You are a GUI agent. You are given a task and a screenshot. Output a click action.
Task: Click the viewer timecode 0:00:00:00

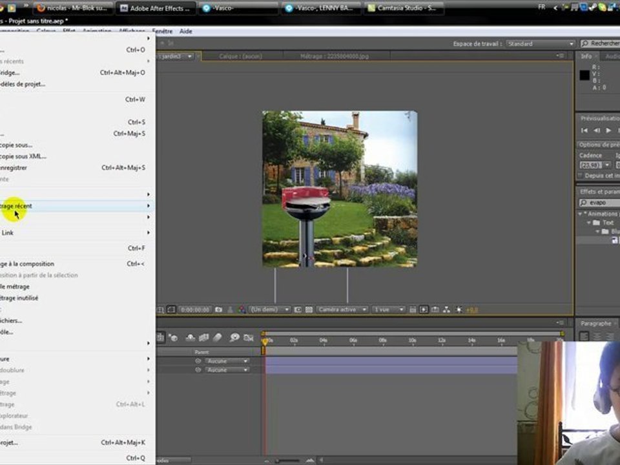point(195,309)
